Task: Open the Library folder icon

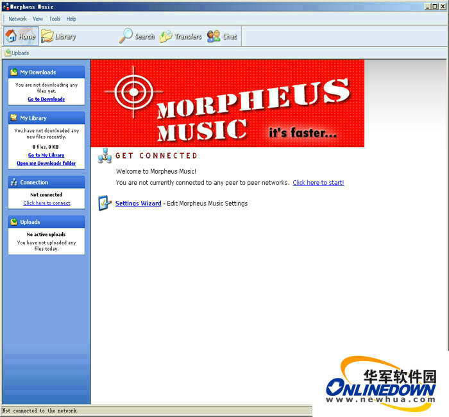Action: 47,36
